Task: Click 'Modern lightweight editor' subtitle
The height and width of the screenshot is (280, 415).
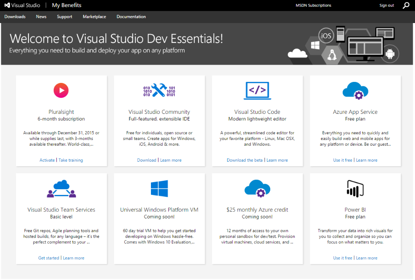Action: (x=257, y=119)
